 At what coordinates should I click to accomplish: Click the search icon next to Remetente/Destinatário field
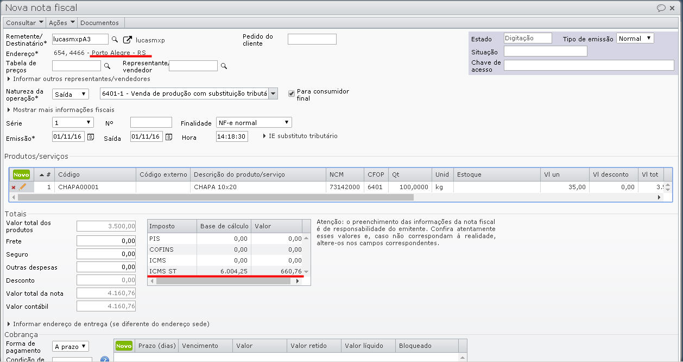115,40
